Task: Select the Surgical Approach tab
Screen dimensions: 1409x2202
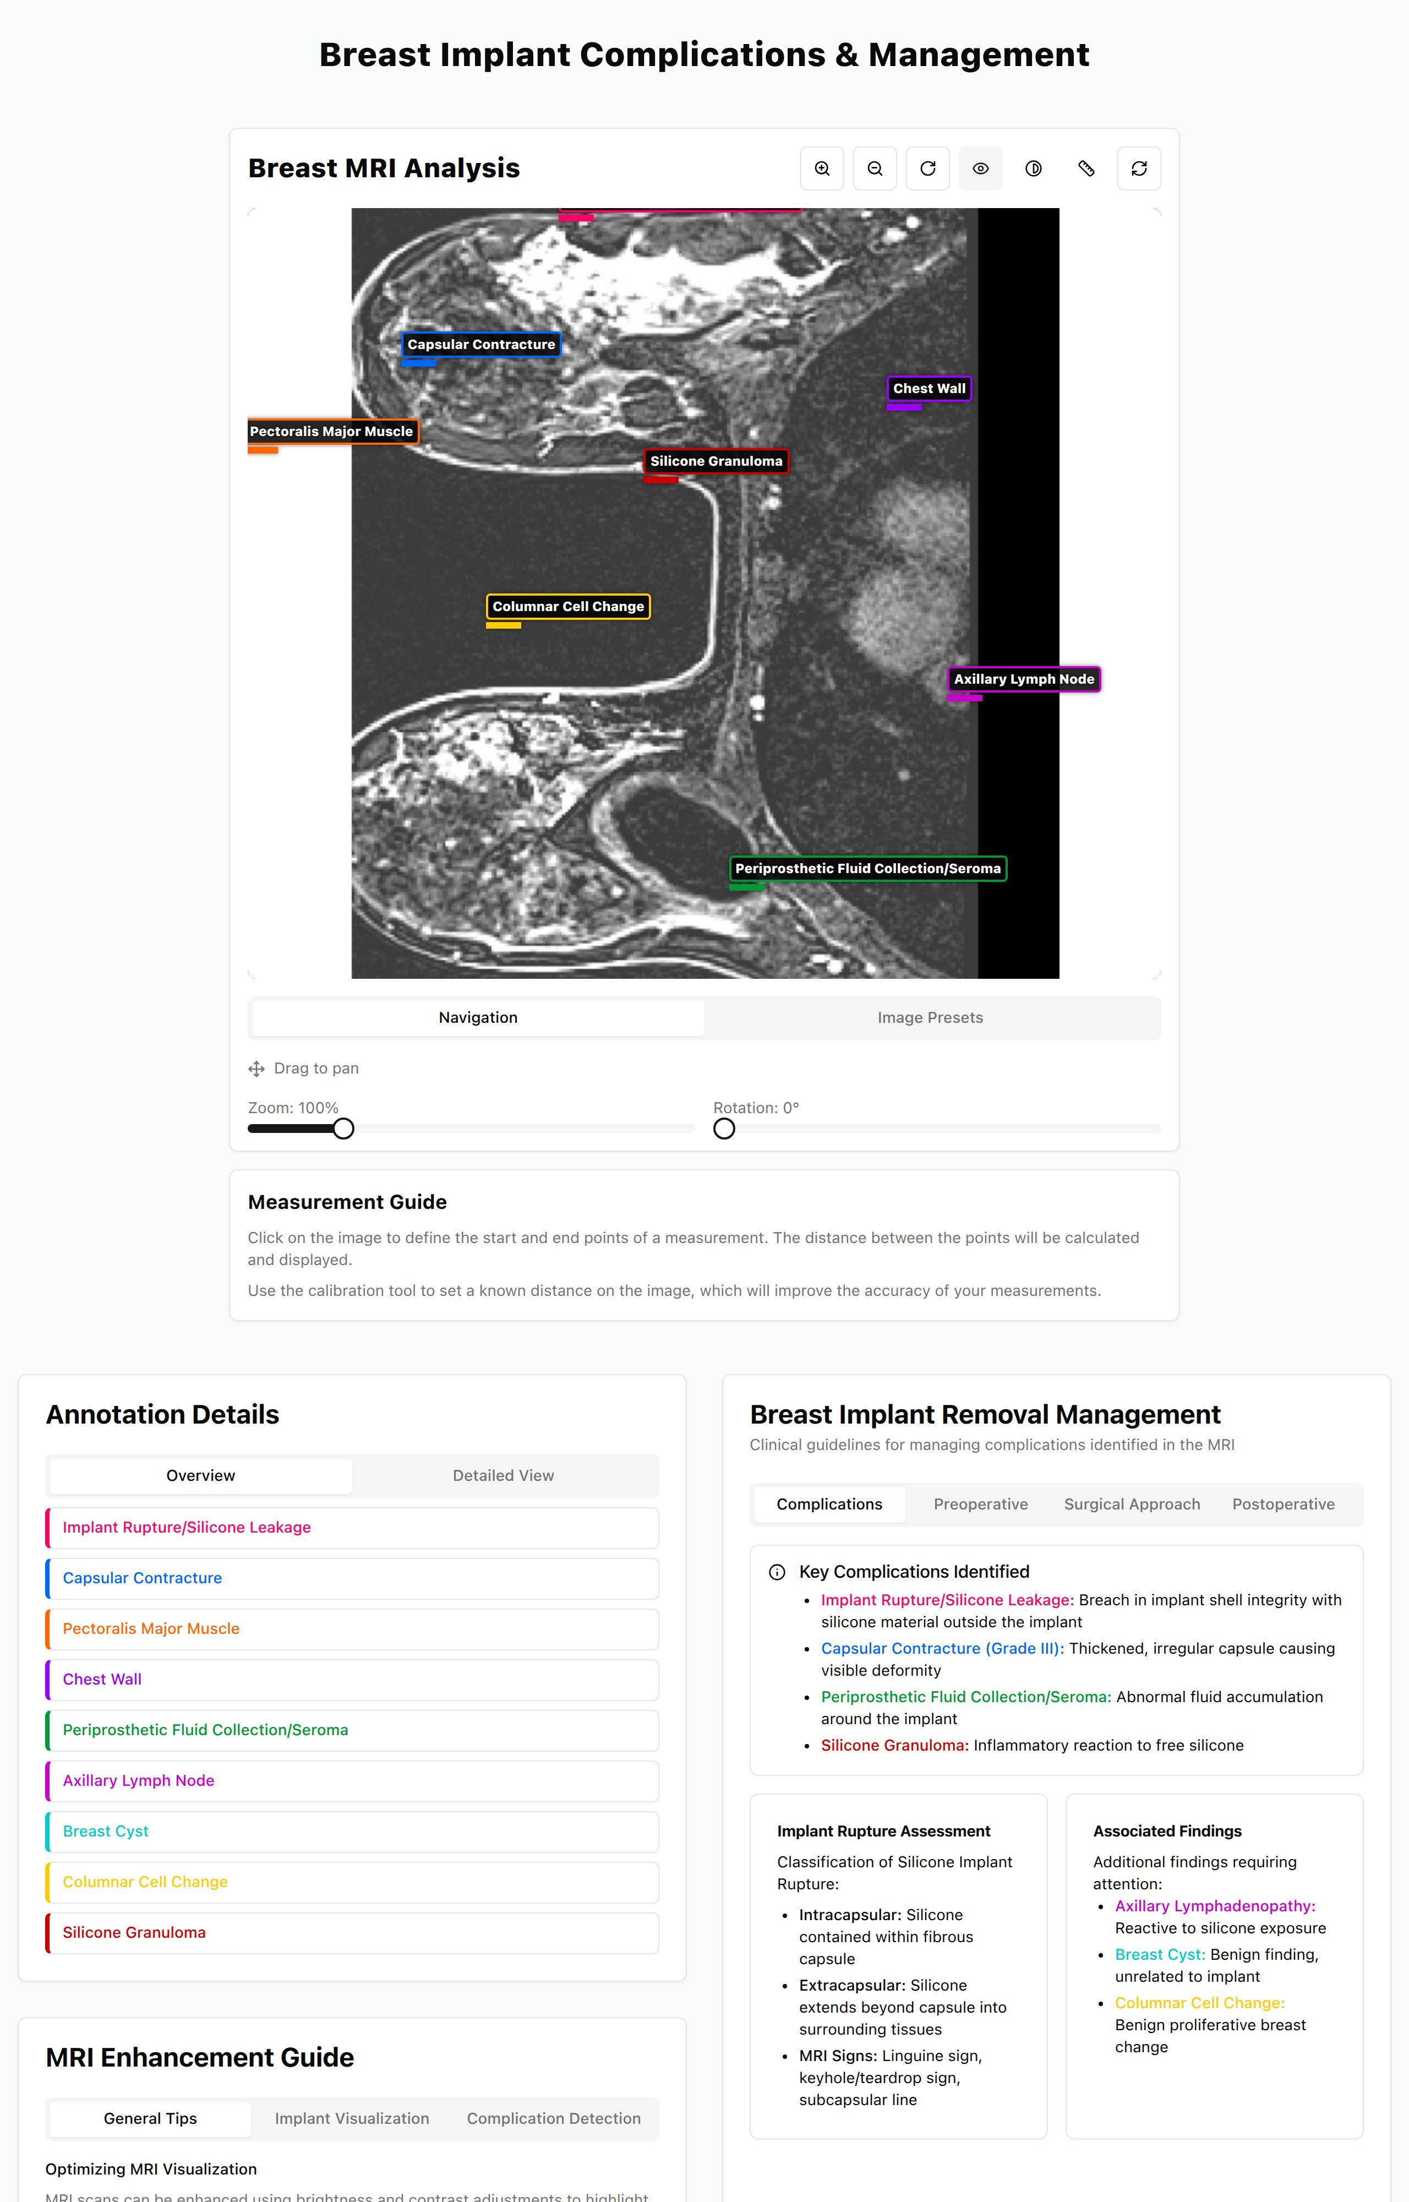Action: click(1132, 1504)
